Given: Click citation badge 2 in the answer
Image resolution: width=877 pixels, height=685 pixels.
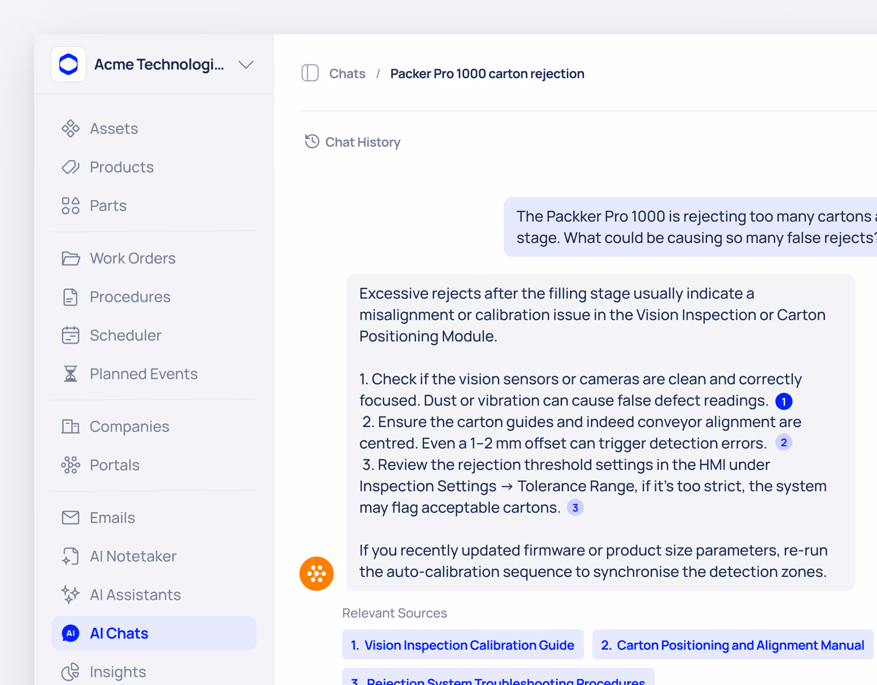Looking at the screenshot, I should 784,443.
